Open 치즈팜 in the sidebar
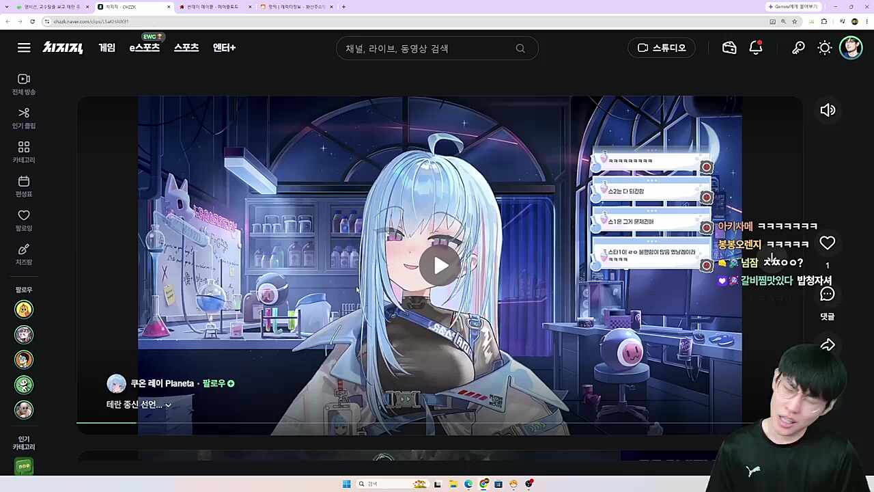 point(24,254)
